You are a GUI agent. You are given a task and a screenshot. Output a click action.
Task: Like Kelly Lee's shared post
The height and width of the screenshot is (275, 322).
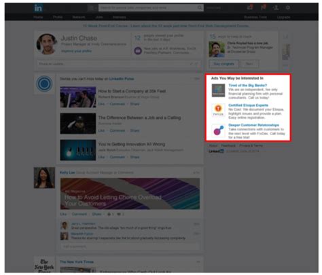pyautogui.click(x=63, y=214)
